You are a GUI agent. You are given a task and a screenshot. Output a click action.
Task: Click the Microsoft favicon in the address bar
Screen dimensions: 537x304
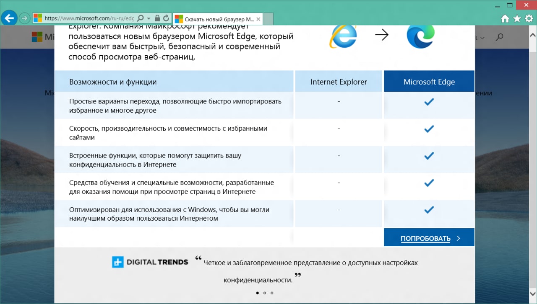pos(38,18)
